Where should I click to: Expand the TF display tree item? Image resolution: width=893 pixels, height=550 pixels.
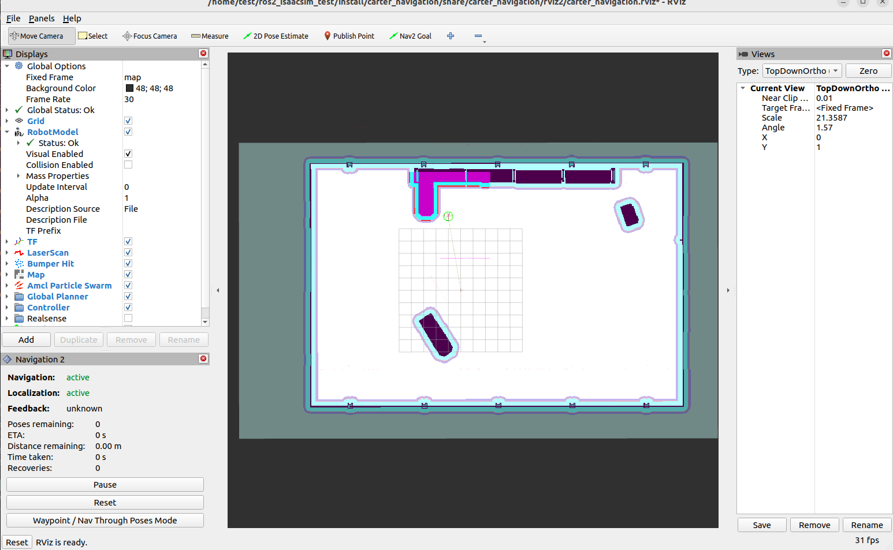click(6, 241)
